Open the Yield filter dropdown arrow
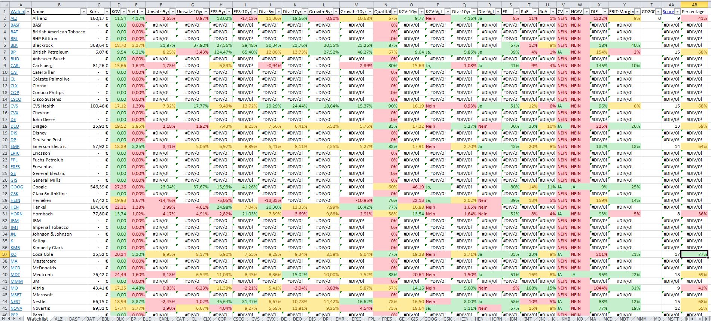The width and height of the screenshot is (711, 321). [141, 12]
